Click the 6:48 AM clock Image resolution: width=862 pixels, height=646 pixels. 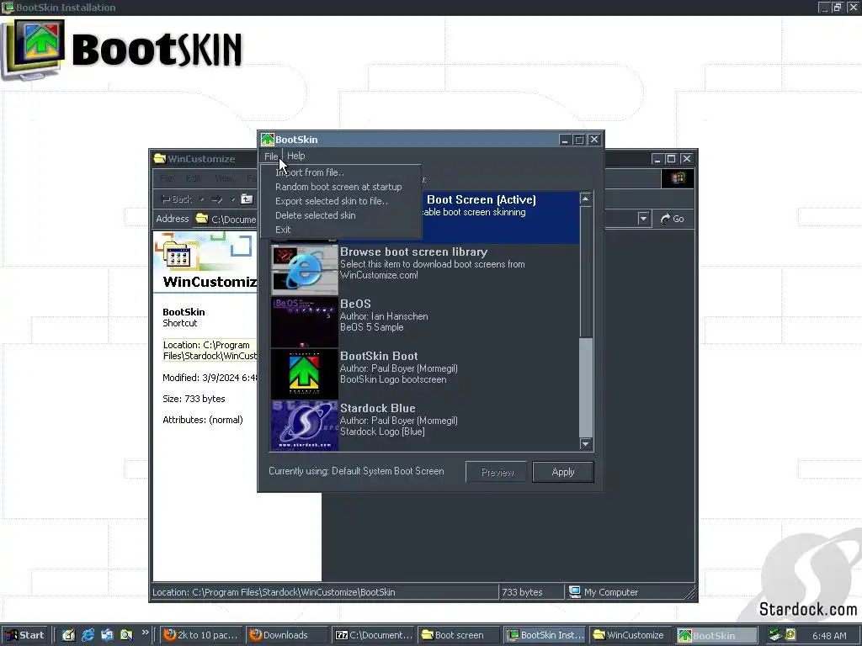point(829,636)
